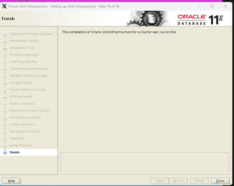The image size is (234, 186).
Task: Close the installer window with X
Action: (226, 6)
